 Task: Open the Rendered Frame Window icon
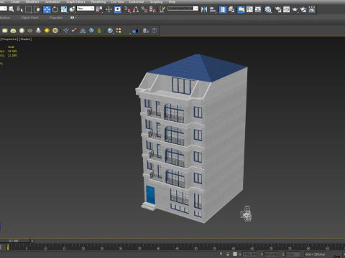click(x=286, y=9)
